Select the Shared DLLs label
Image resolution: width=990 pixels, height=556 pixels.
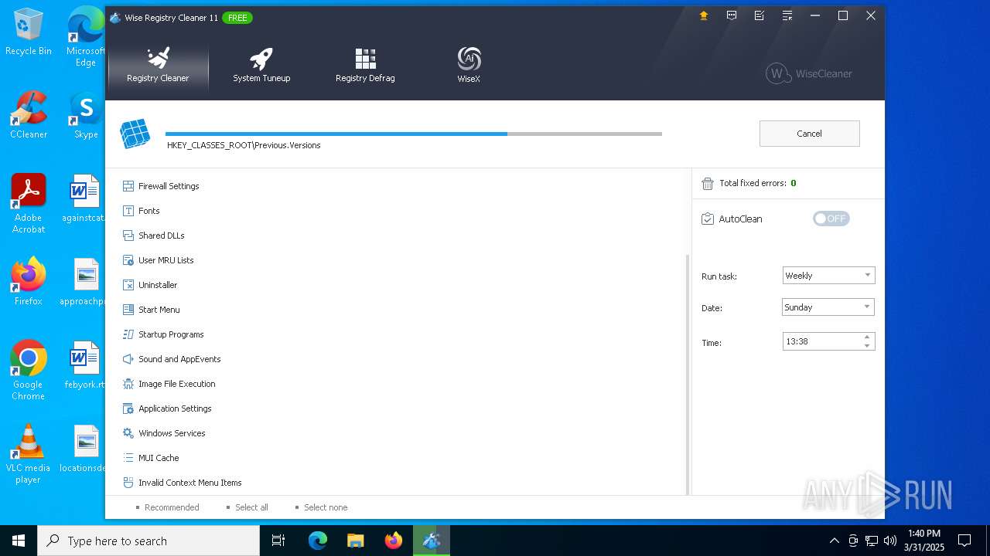point(161,236)
